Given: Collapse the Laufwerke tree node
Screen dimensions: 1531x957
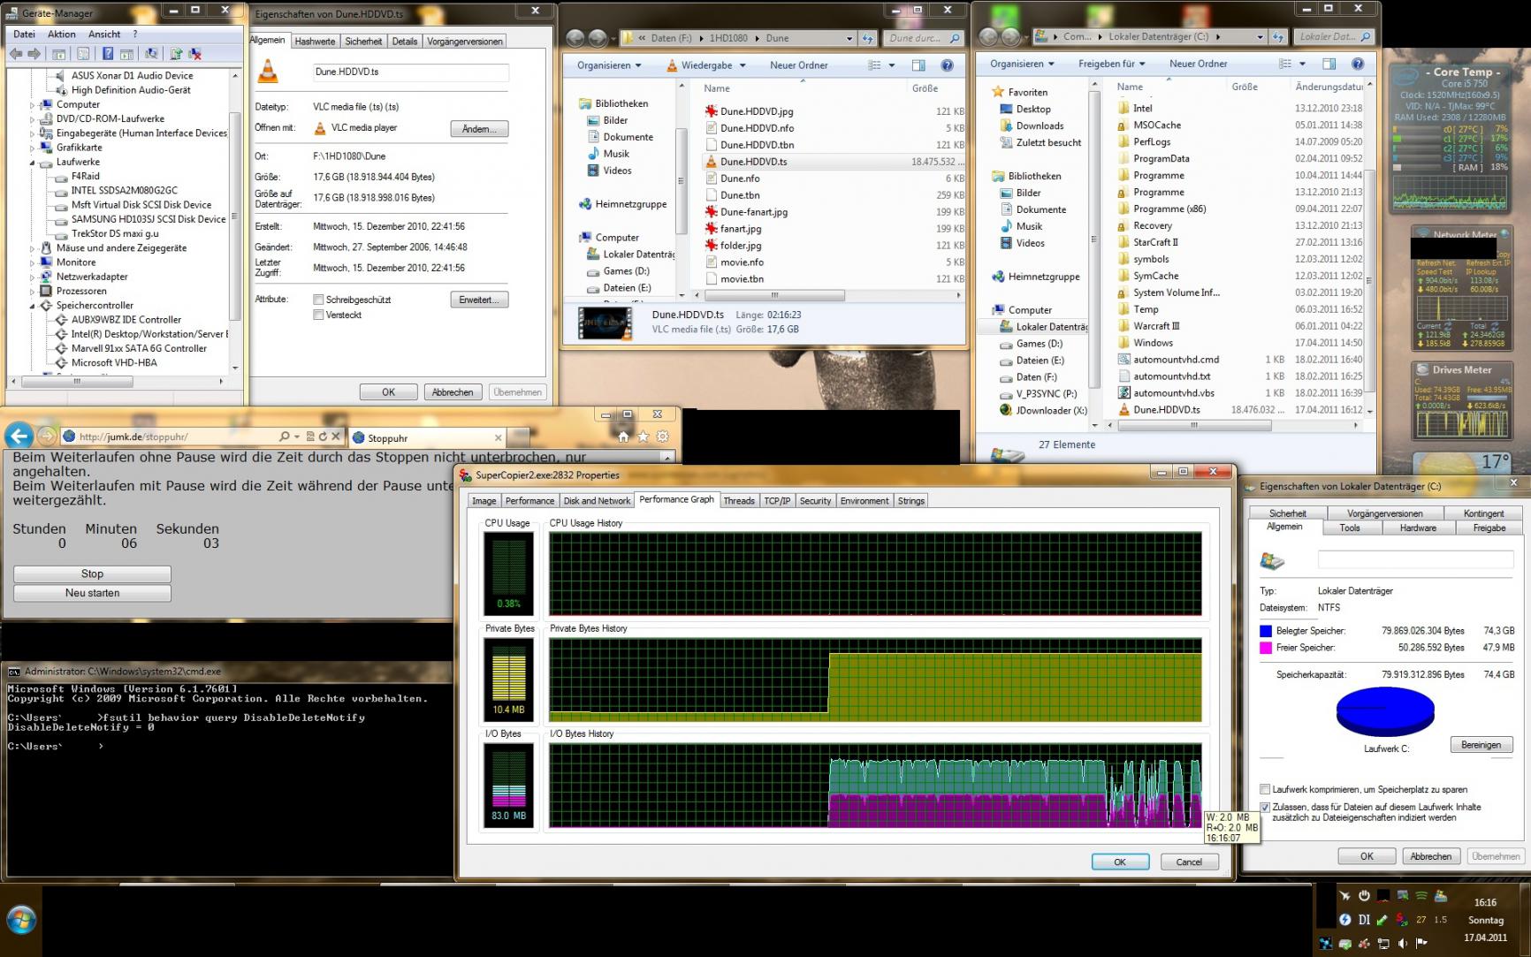Looking at the screenshot, I should (33, 163).
